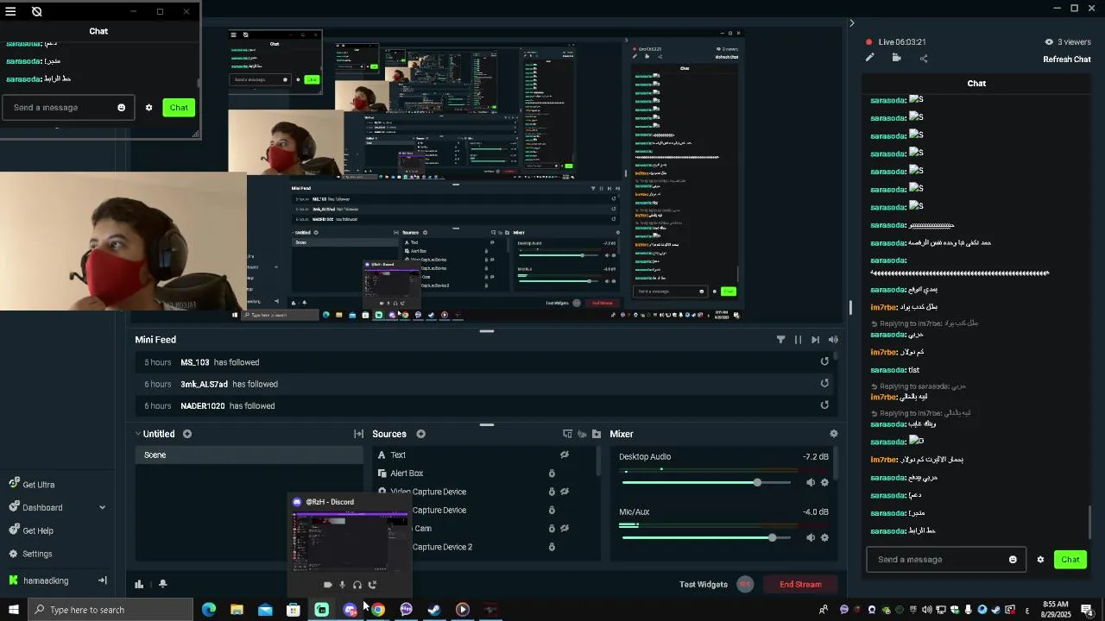Toggle the viewer count eye icon
Viewport: 1105px width, 621px height.
tap(1049, 41)
